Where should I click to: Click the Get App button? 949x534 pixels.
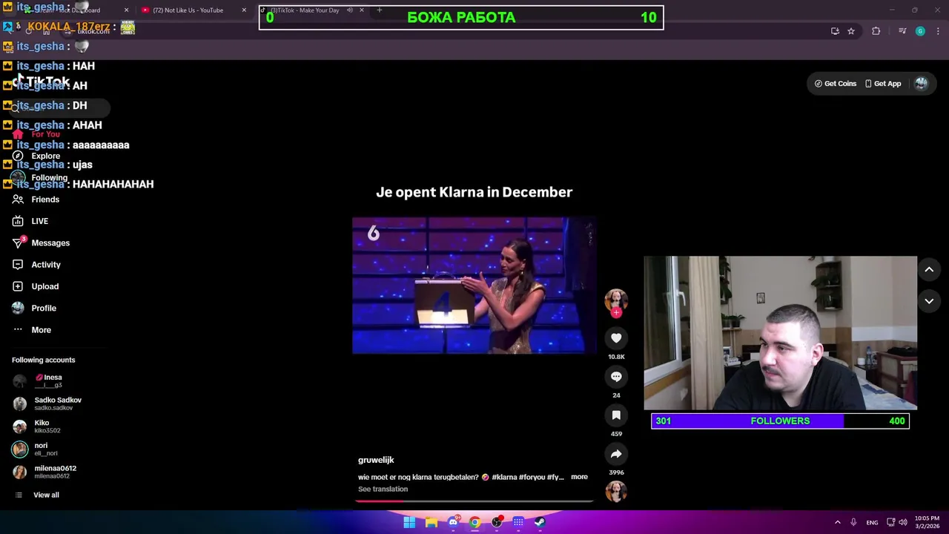pos(883,84)
